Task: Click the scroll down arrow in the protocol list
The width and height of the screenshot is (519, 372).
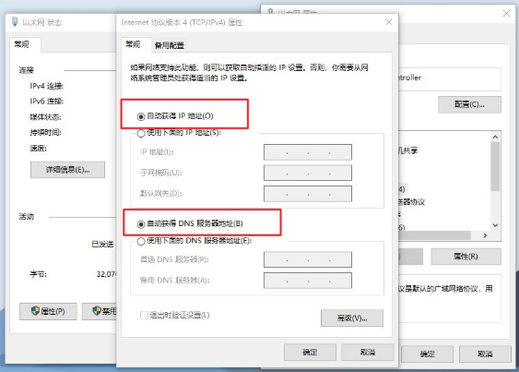Action: tap(495, 225)
